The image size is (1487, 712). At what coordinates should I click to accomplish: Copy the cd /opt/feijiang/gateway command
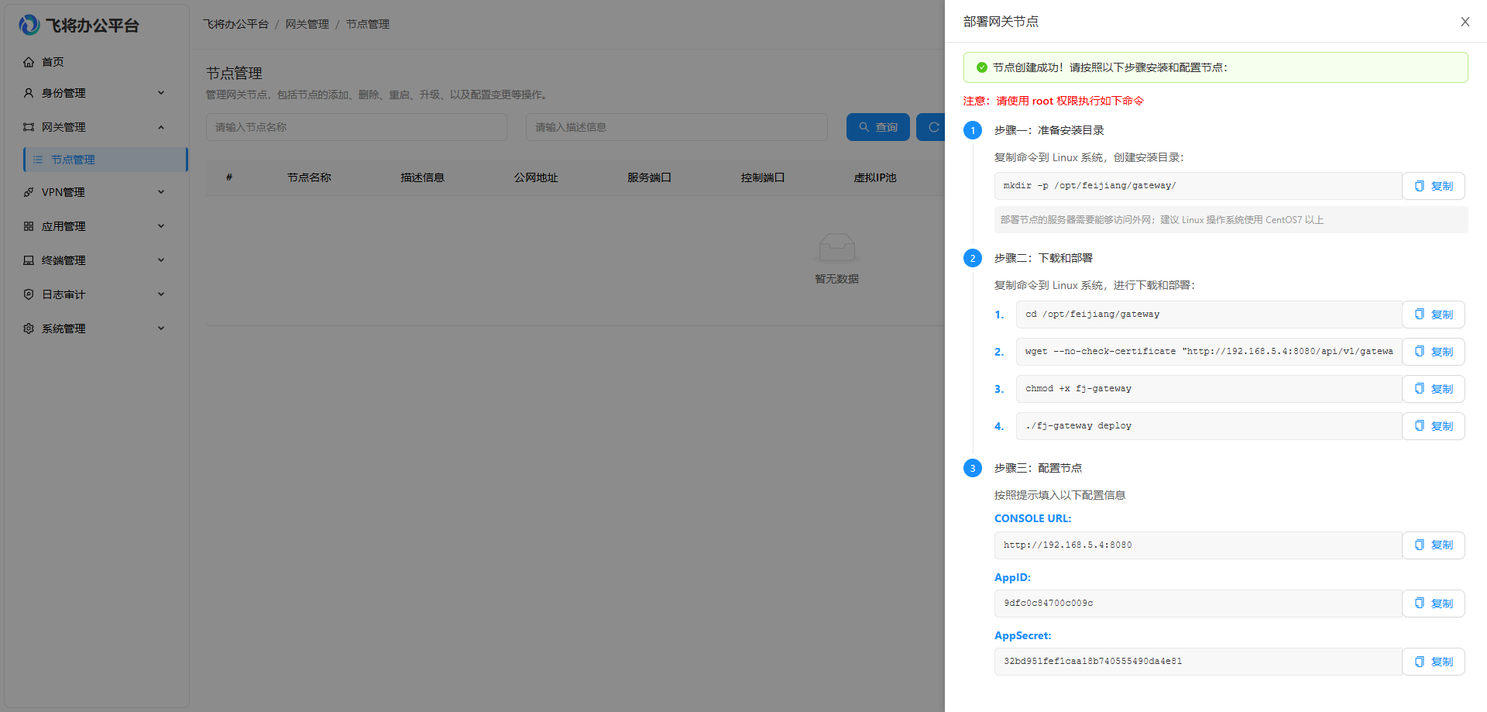1433,315
